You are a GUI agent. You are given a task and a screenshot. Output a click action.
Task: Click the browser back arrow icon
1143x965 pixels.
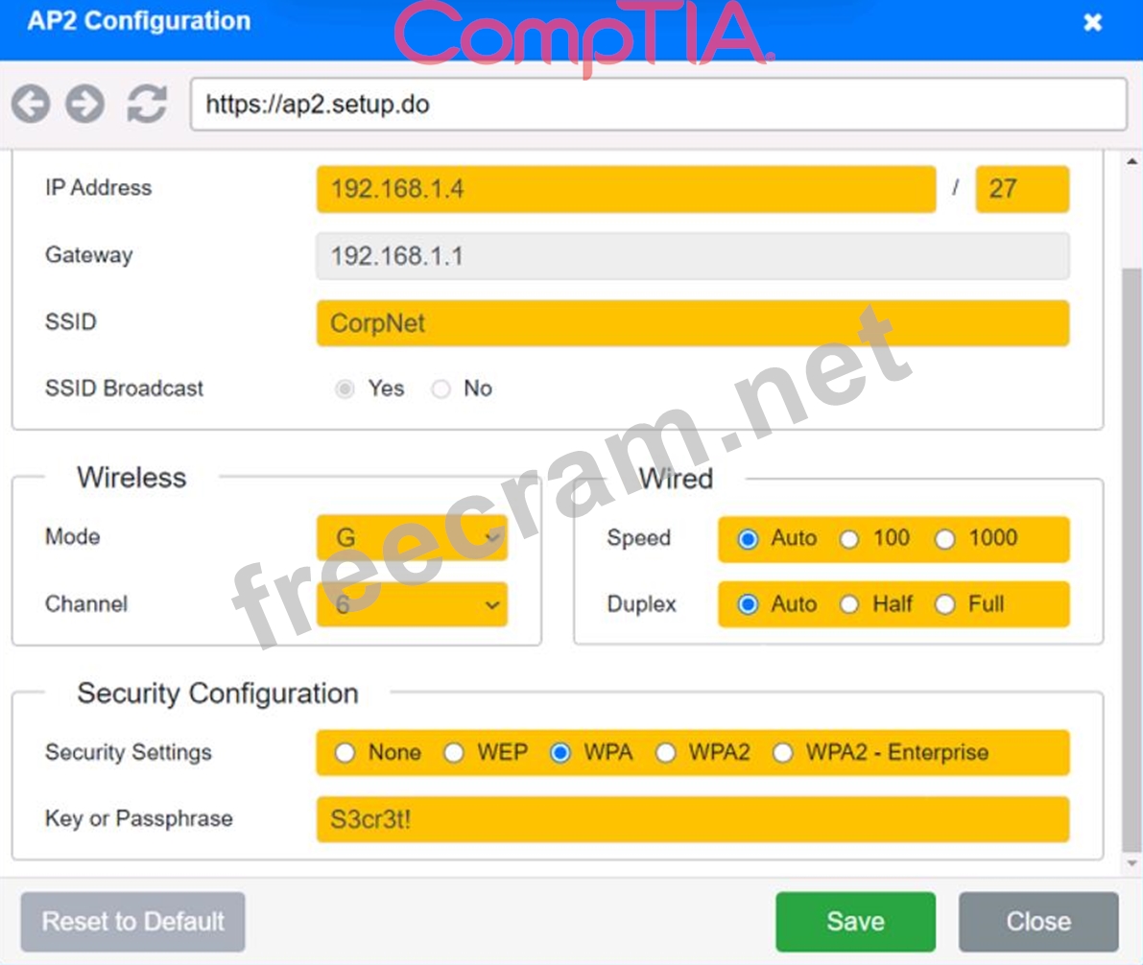[31, 104]
